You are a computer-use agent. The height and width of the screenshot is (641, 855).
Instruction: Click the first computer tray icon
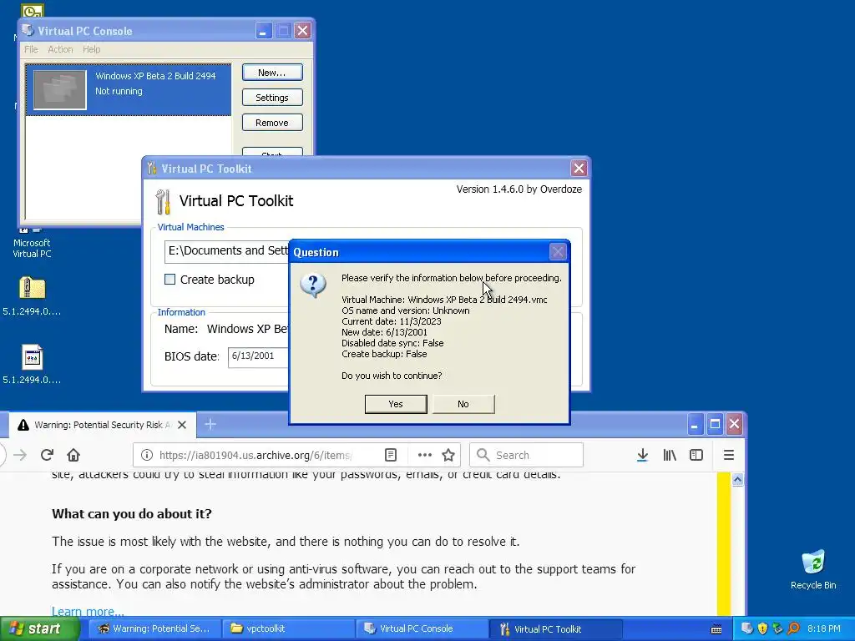click(747, 628)
